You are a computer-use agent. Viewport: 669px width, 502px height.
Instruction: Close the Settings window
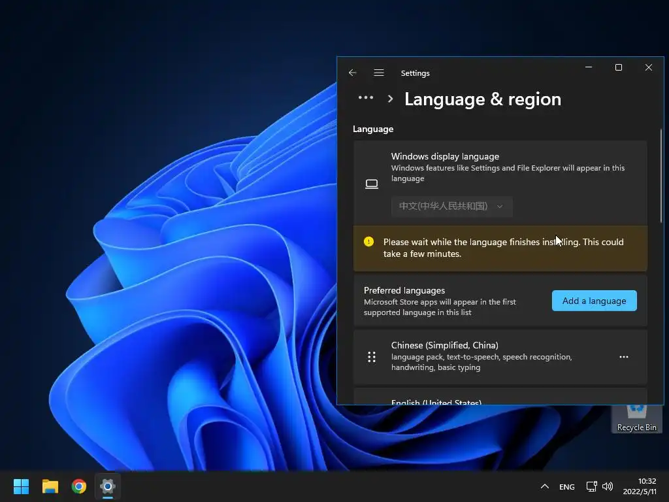649,67
